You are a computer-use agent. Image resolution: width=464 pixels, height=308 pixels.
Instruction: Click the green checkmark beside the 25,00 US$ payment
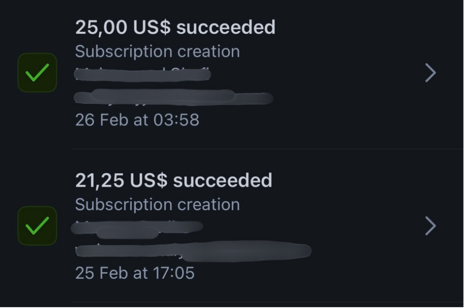(37, 73)
